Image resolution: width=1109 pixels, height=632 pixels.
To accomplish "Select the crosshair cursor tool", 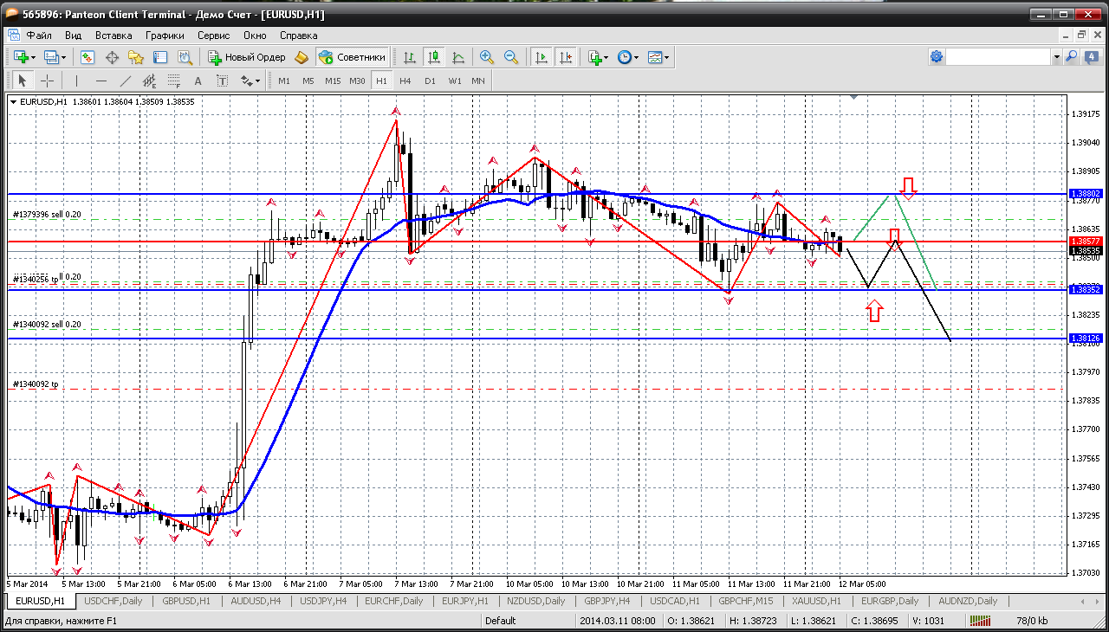I will (x=47, y=81).
